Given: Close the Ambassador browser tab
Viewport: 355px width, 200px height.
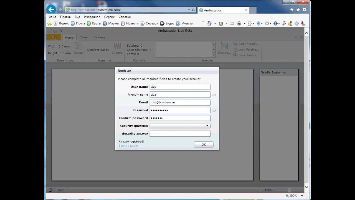Looking at the screenshot, I should pyautogui.click(x=246, y=10).
